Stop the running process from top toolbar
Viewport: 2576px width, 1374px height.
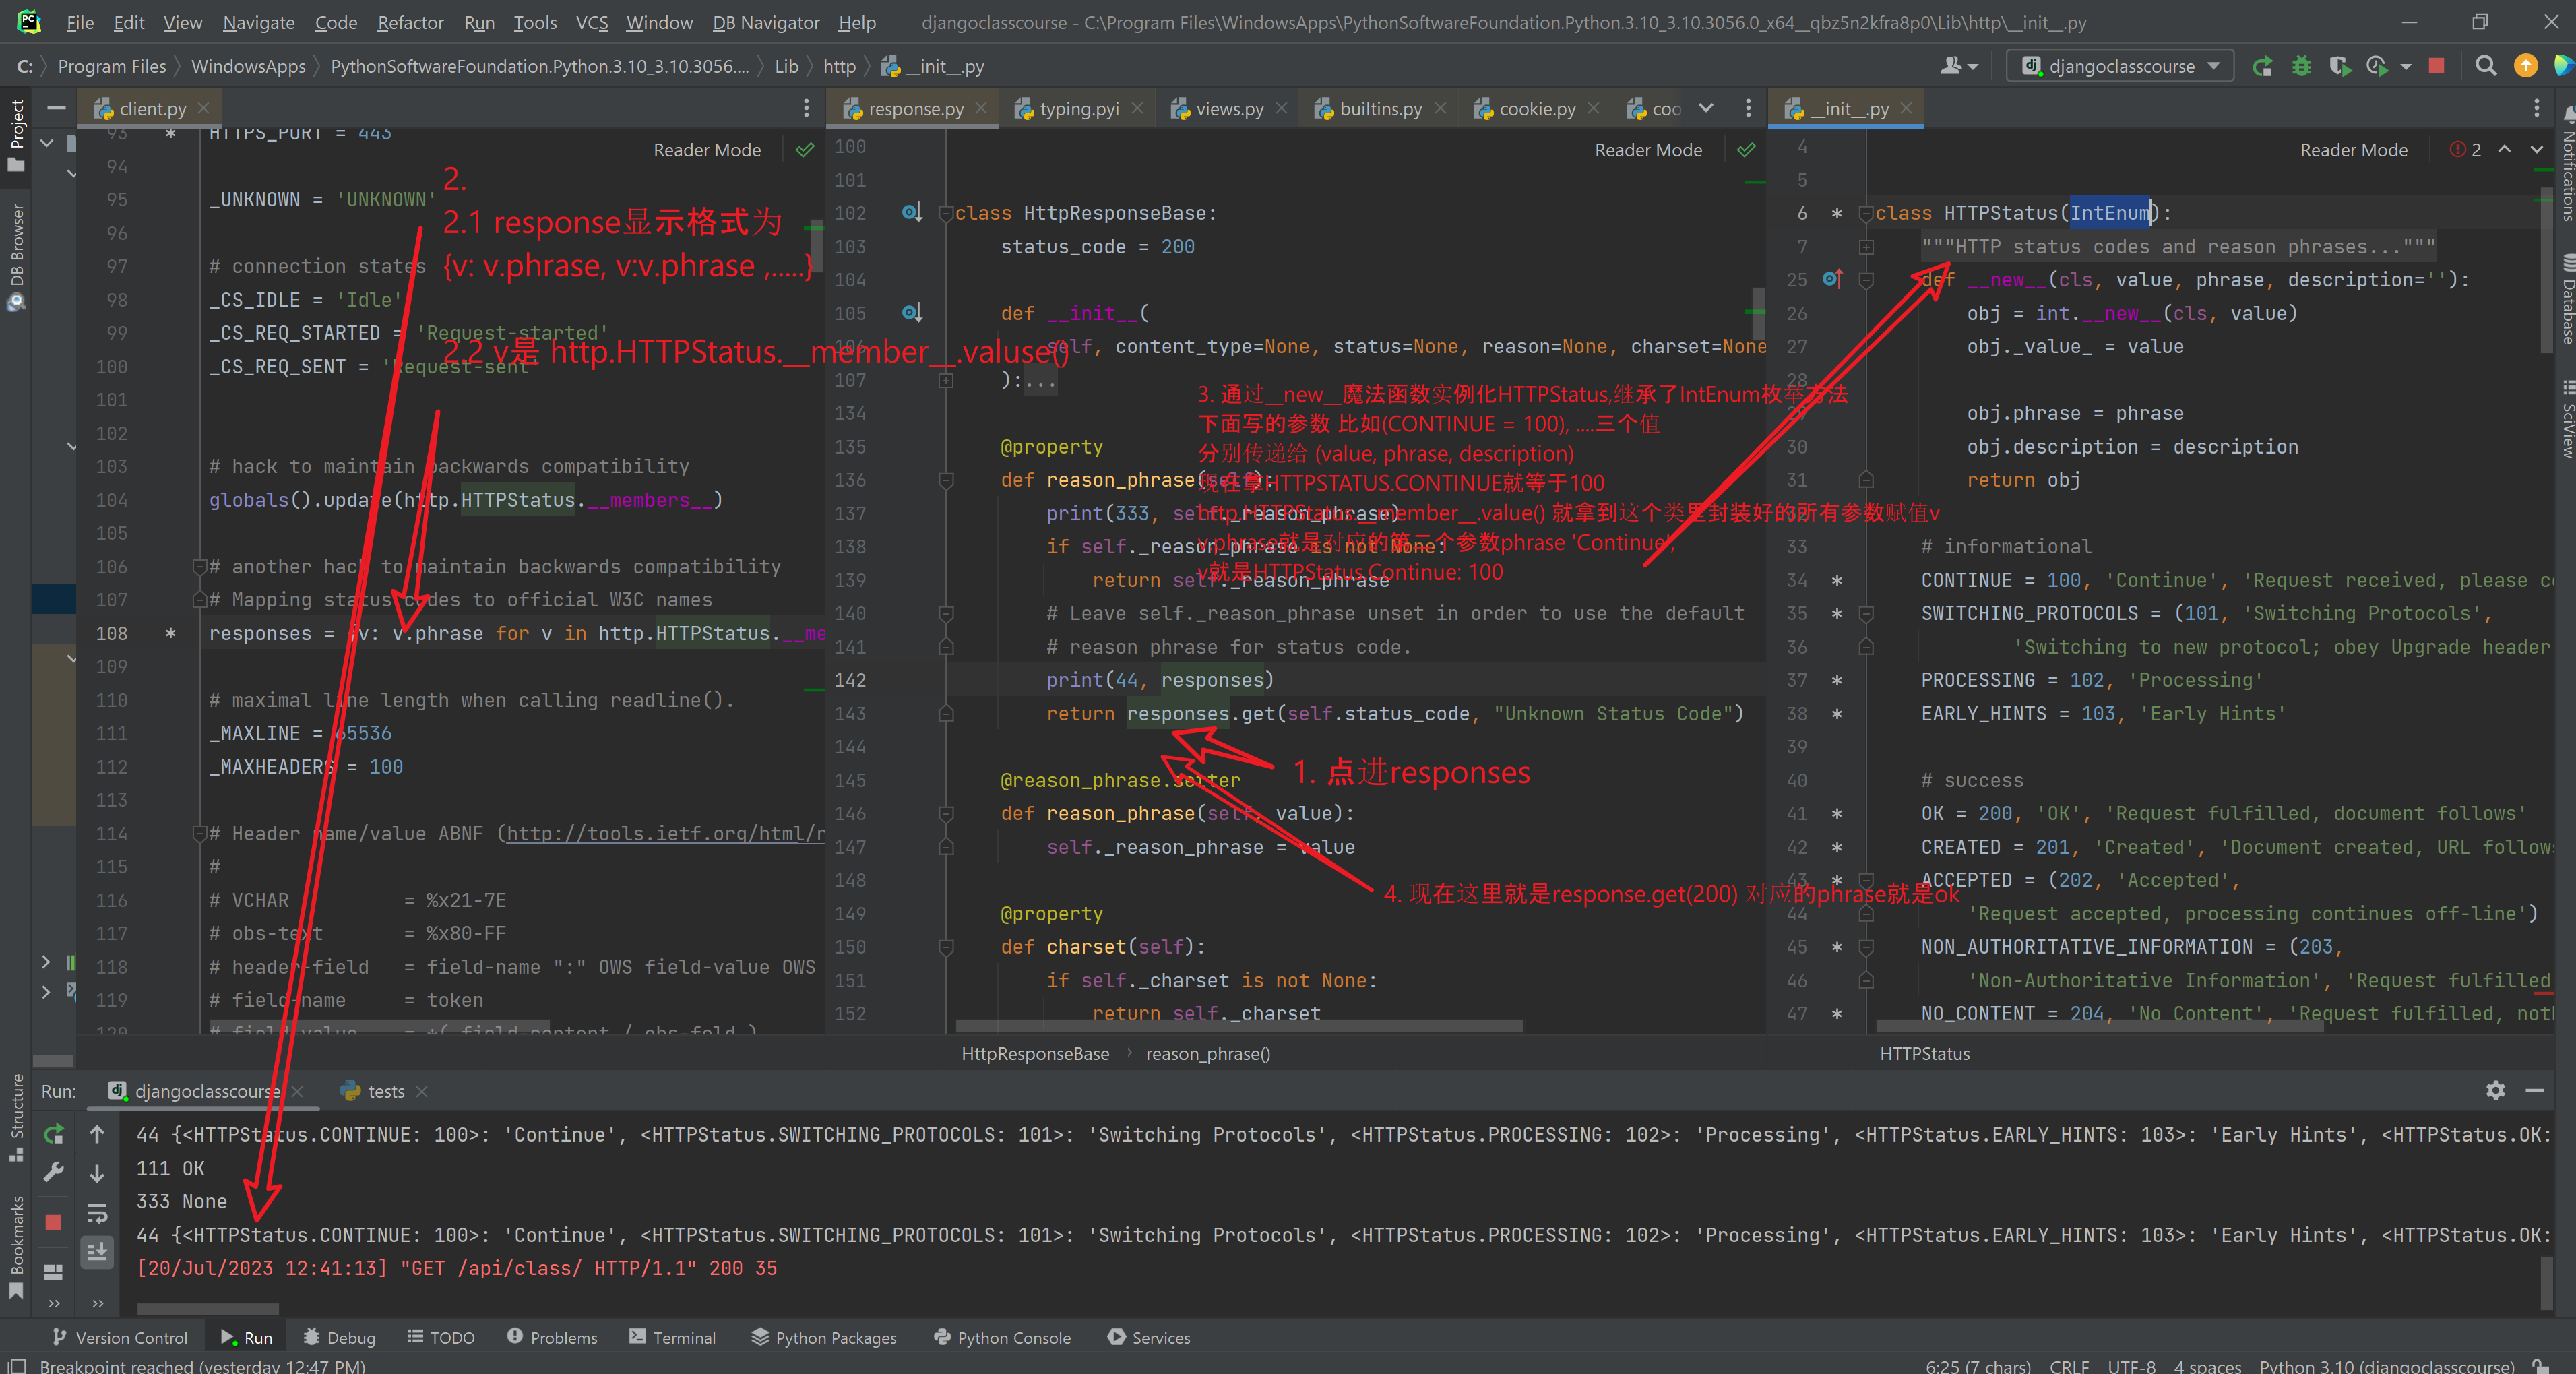coord(2436,66)
